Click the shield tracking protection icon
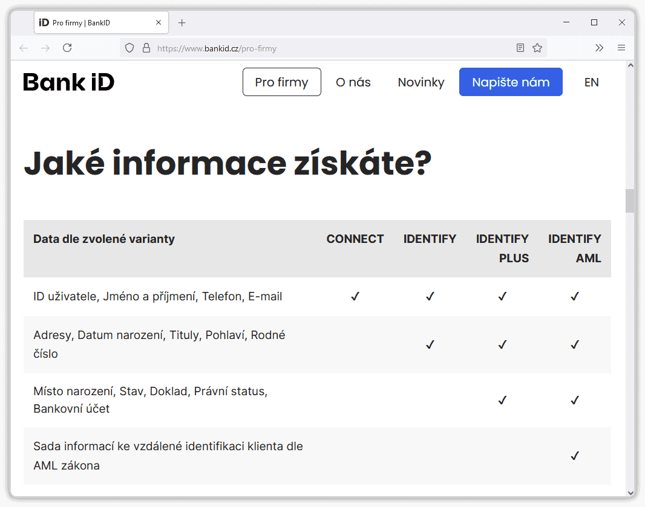The width and height of the screenshot is (645, 507). (x=129, y=48)
